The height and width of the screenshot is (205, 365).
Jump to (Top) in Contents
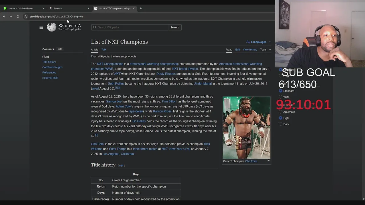pyautogui.click(x=46, y=57)
